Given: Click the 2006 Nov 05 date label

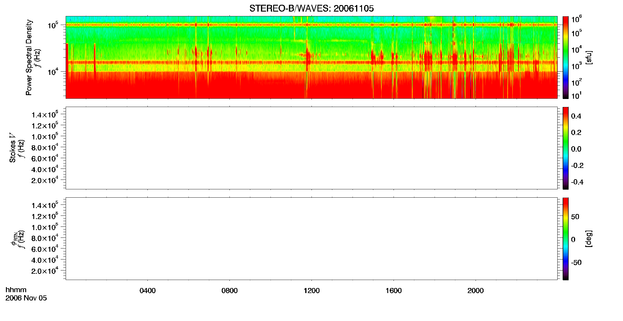Looking at the screenshot, I should click(x=26, y=298).
